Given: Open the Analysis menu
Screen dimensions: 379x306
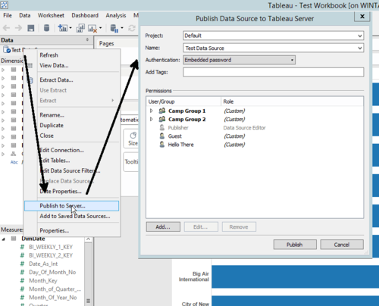Looking at the screenshot, I should (116, 15).
